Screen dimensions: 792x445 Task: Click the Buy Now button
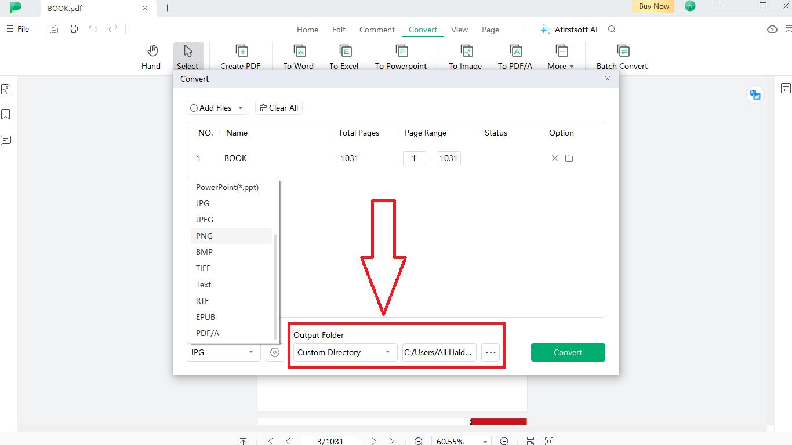point(653,6)
